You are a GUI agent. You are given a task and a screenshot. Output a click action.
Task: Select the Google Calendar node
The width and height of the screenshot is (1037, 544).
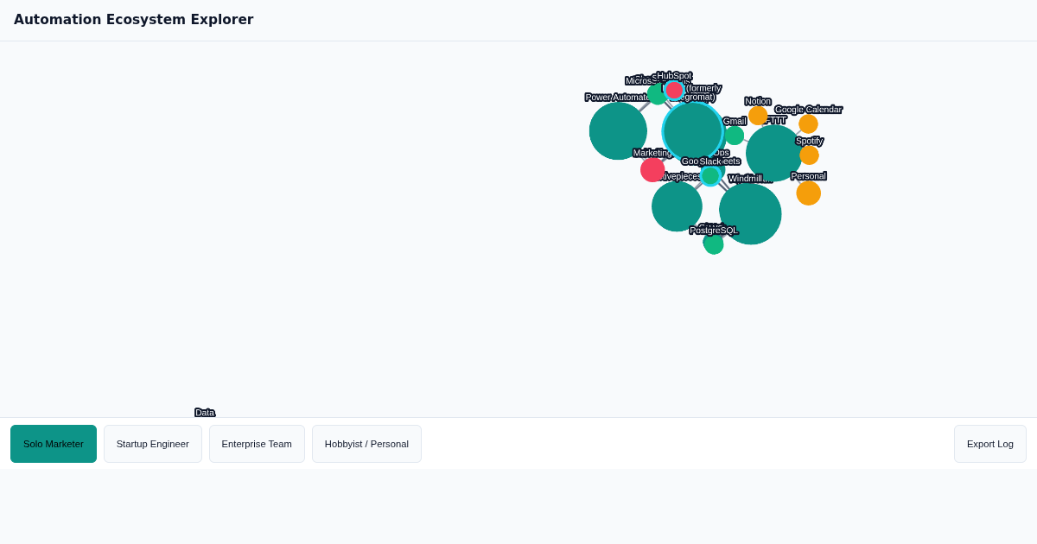coord(809,124)
